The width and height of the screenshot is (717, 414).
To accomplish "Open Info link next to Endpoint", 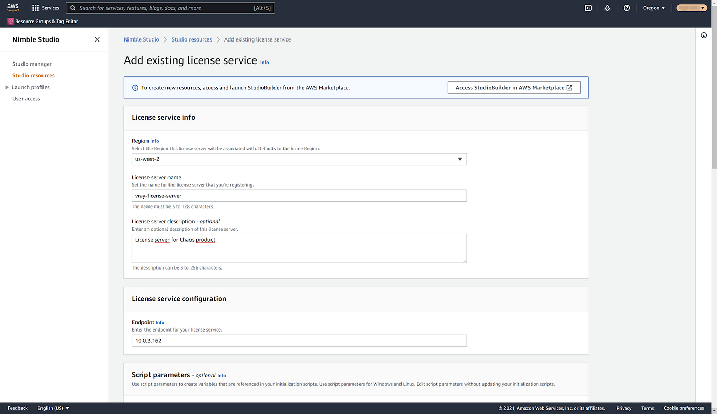I will 160,323.
